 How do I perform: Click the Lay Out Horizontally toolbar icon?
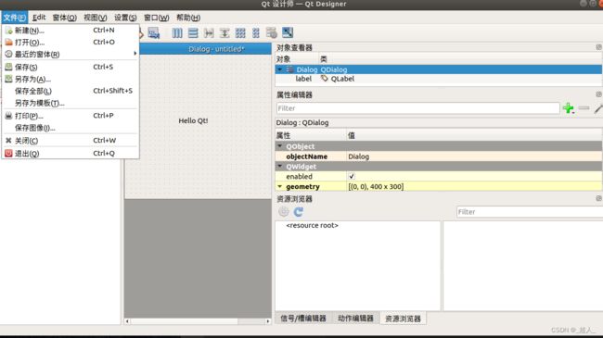click(177, 33)
